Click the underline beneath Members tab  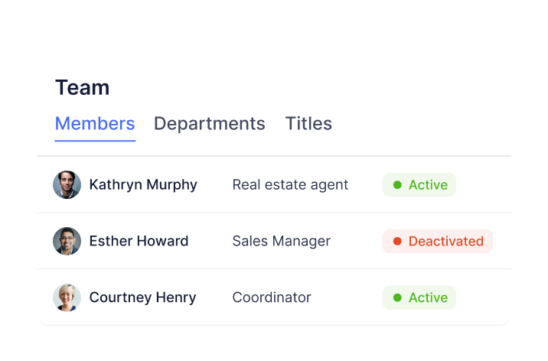95,141
